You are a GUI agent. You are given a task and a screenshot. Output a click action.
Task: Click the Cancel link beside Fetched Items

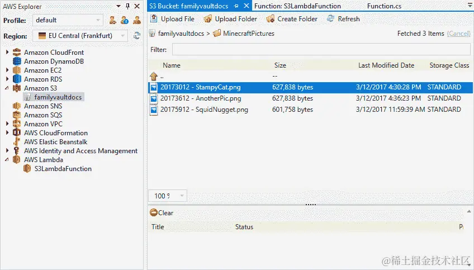(x=458, y=34)
